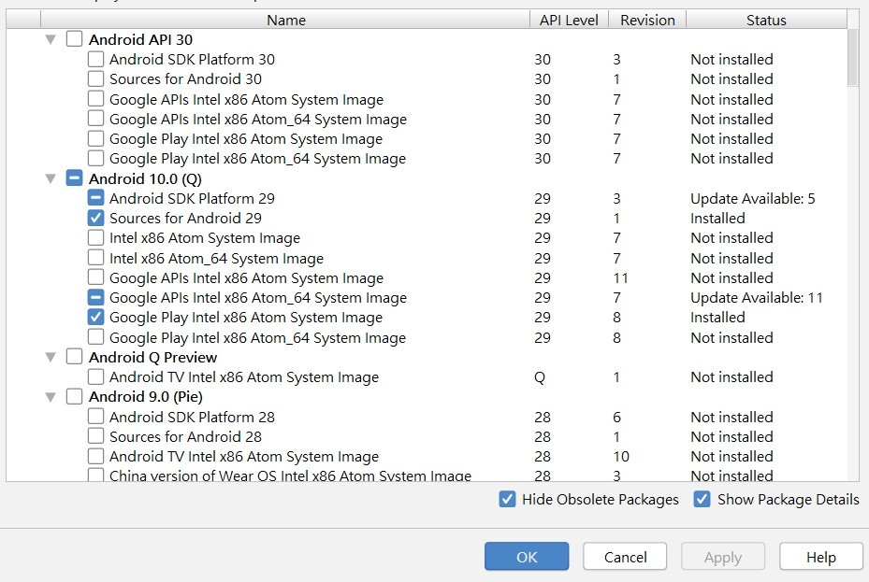Sort packages by the Name column header
The height and width of the screenshot is (582, 869).
[x=285, y=20]
